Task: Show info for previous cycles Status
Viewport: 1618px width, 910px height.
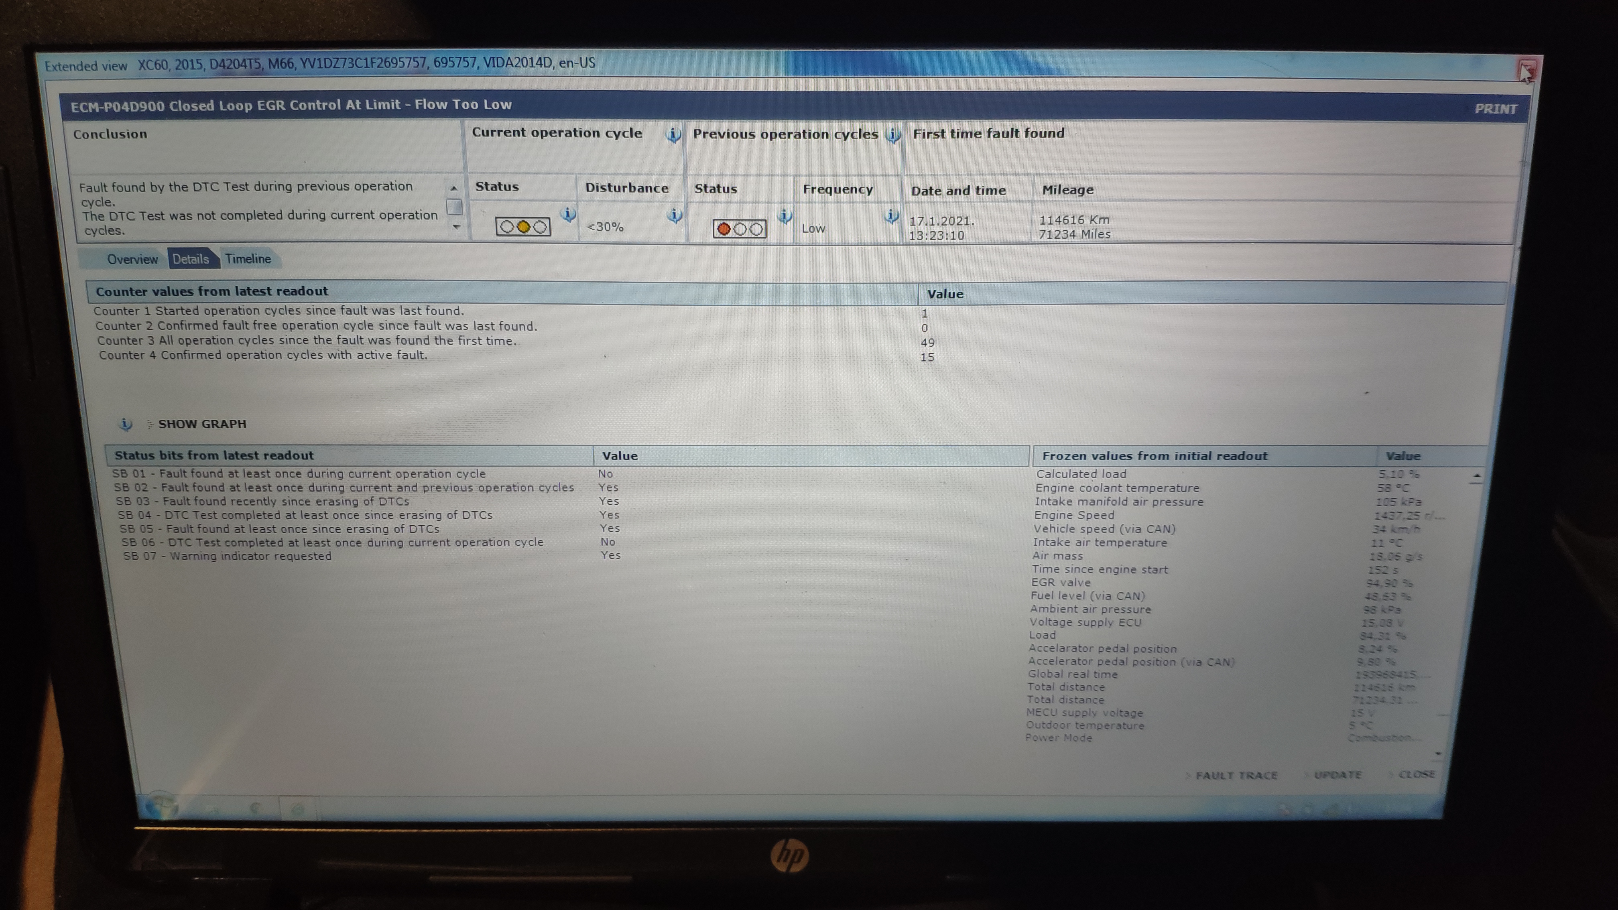Action: click(x=785, y=217)
